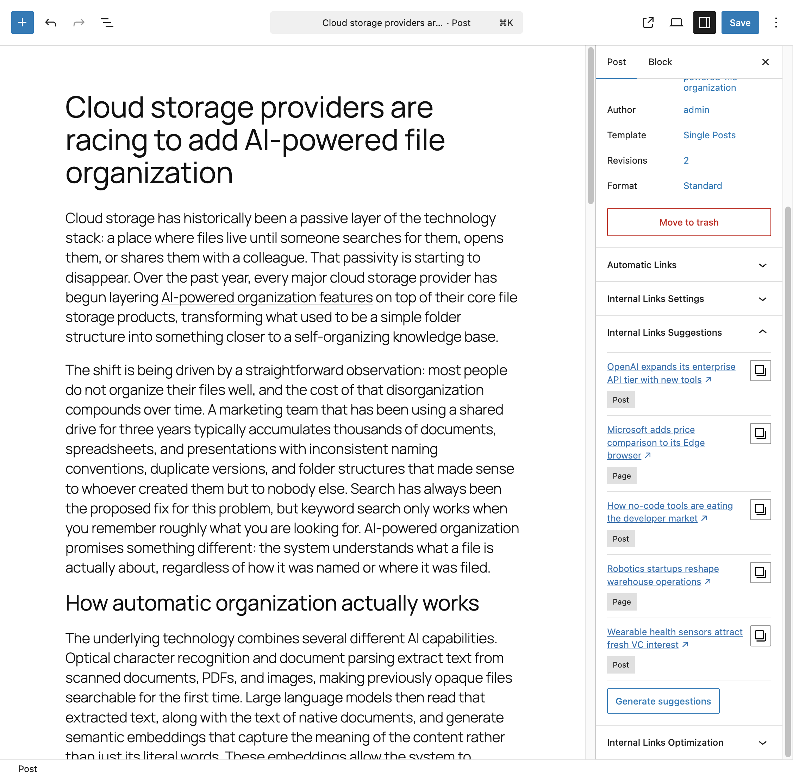This screenshot has height=777, width=793.
Task: Open the document overview list view
Action: (107, 23)
